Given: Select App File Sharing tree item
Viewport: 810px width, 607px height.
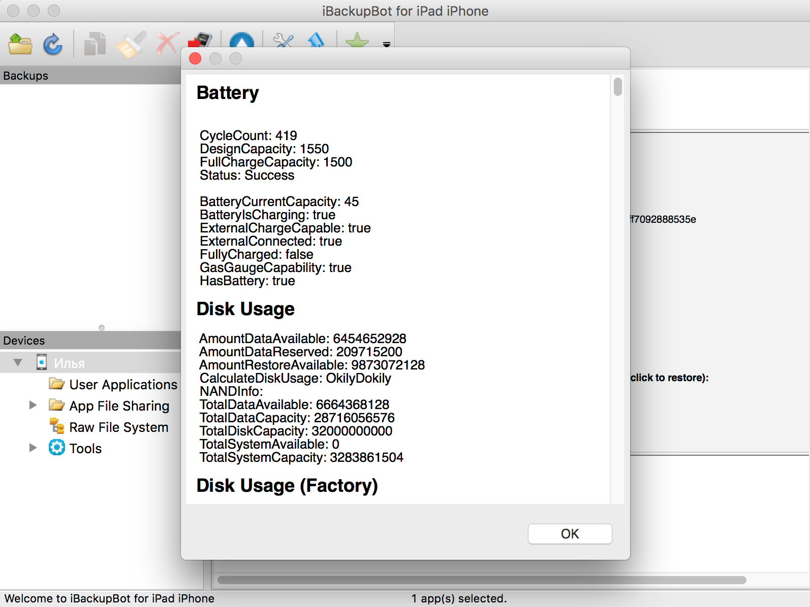Looking at the screenshot, I should (x=119, y=406).
